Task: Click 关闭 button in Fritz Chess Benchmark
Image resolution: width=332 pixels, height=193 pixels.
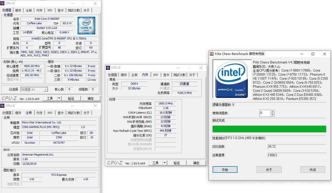Action: [x=313, y=169]
